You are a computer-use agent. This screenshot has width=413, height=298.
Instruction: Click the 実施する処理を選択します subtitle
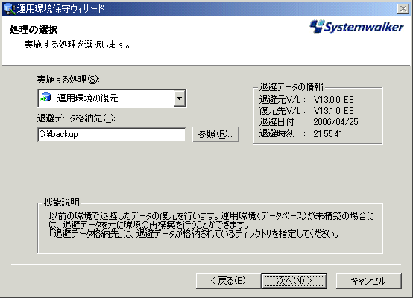78,45
